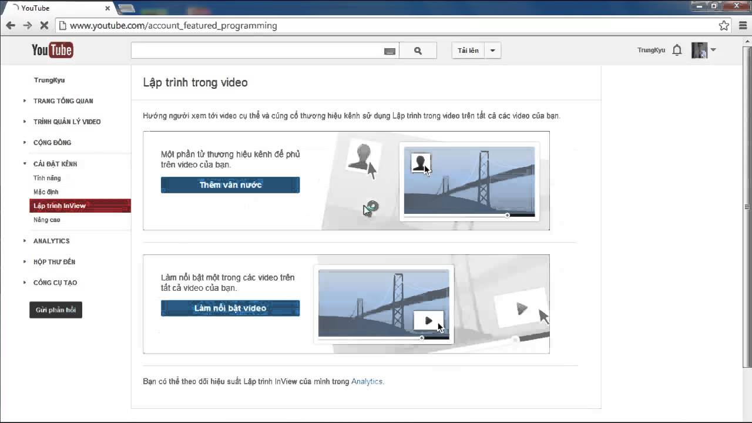Click the Gửi phản hồi button

[x=56, y=310]
